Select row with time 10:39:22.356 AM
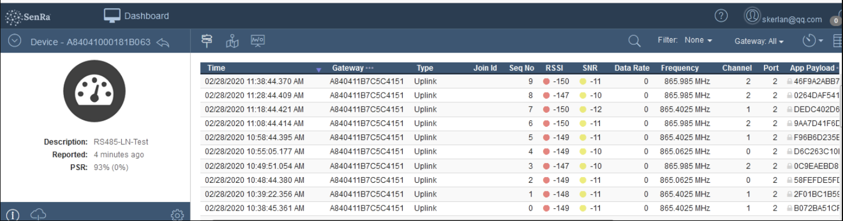The width and height of the screenshot is (843, 221). [521, 194]
